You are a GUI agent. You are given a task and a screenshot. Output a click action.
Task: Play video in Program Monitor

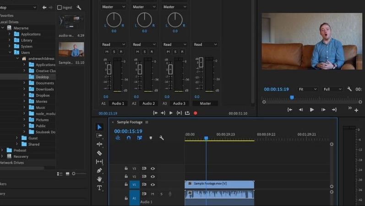coord(312,109)
